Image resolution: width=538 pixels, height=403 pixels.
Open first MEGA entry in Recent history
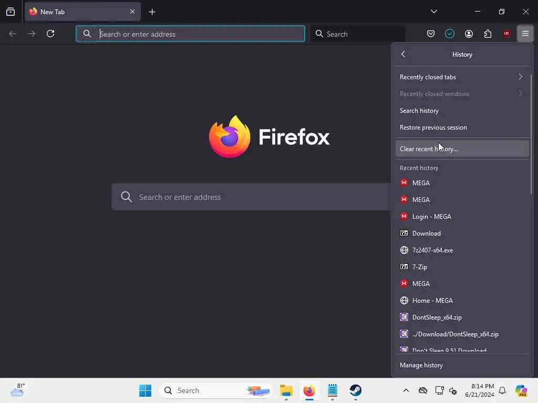[x=462, y=183]
